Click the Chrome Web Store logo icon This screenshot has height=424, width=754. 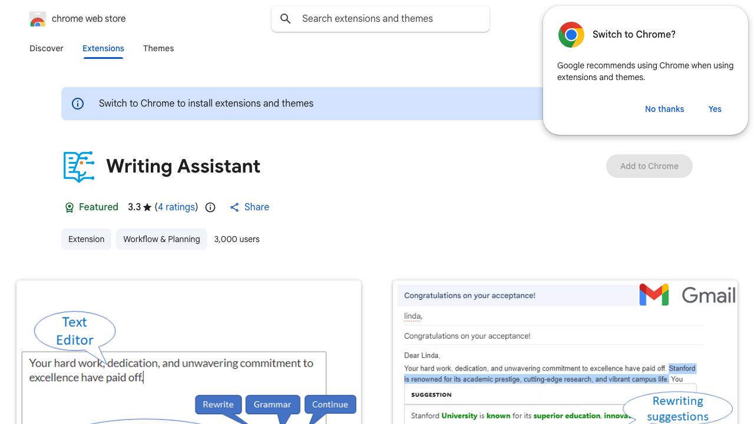click(x=38, y=19)
